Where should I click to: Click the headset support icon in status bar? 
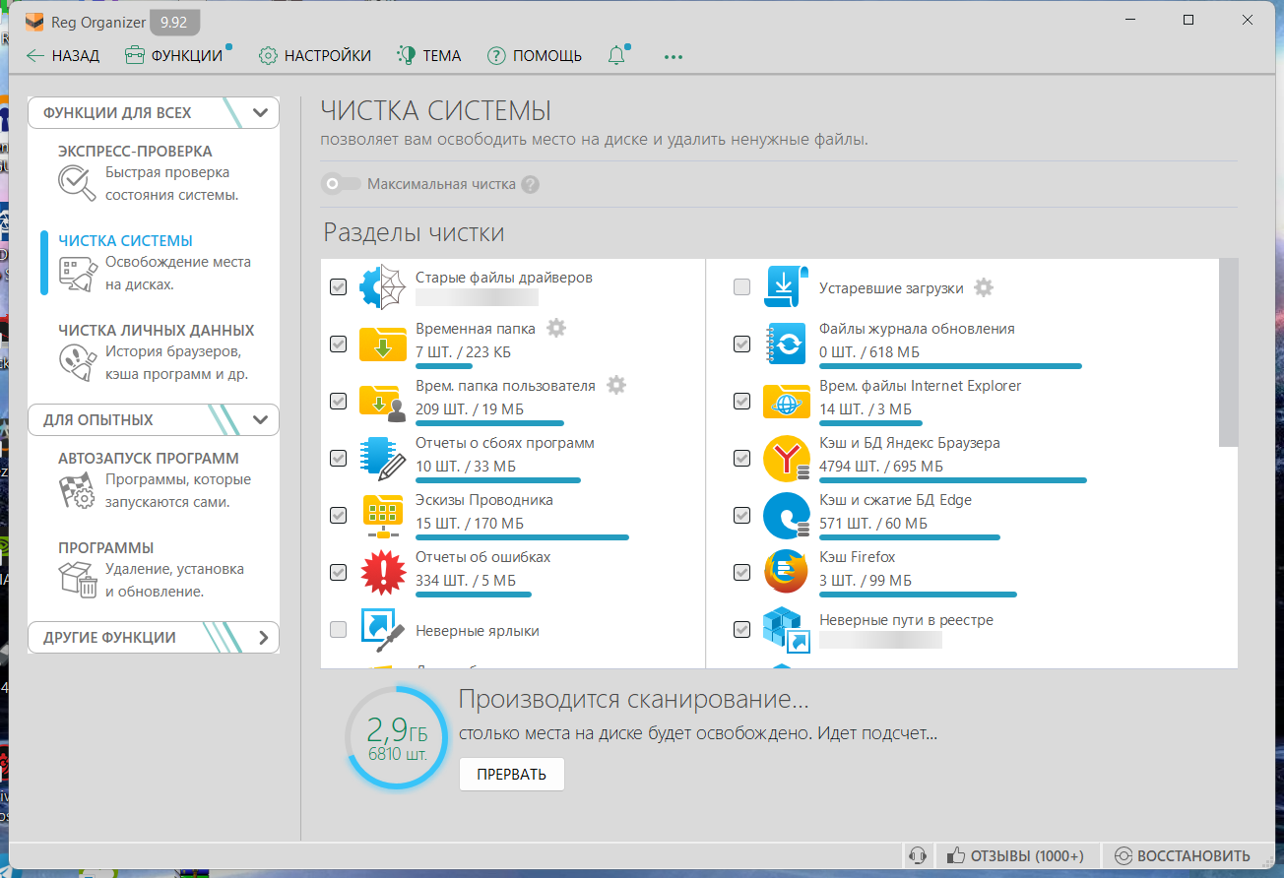918,855
